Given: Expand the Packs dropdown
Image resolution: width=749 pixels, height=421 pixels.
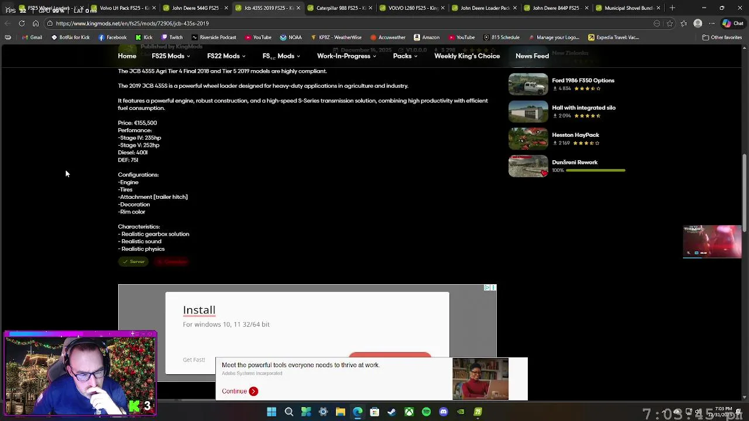Looking at the screenshot, I should click(x=405, y=56).
